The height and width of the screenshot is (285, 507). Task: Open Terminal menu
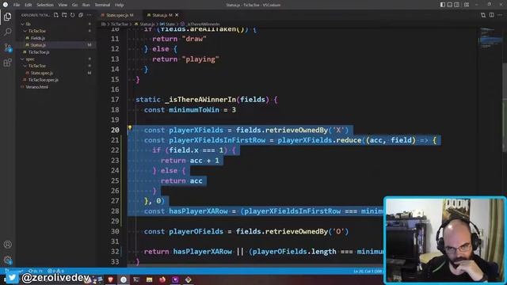point(102,5)
